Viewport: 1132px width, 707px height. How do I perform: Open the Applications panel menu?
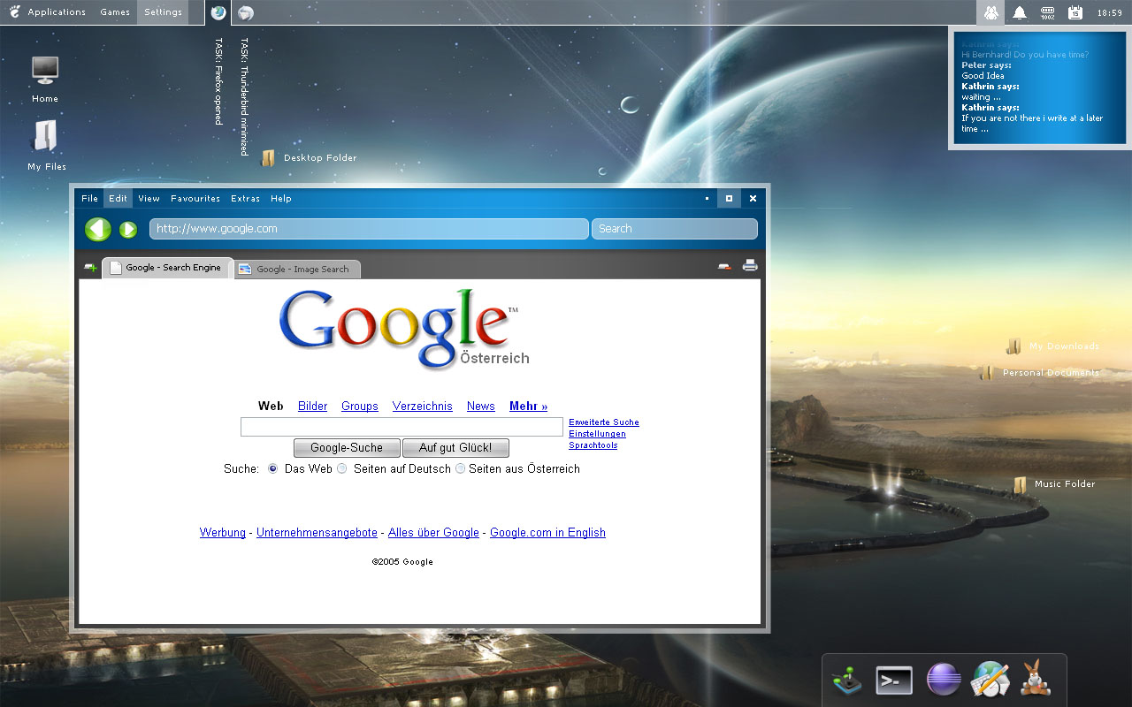coord(57,12)
